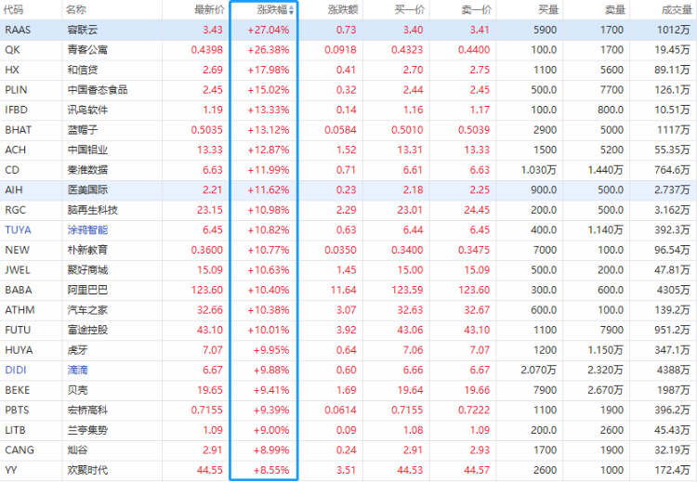
Task: Sort by 买一价 column header
Action: [410, 10]
